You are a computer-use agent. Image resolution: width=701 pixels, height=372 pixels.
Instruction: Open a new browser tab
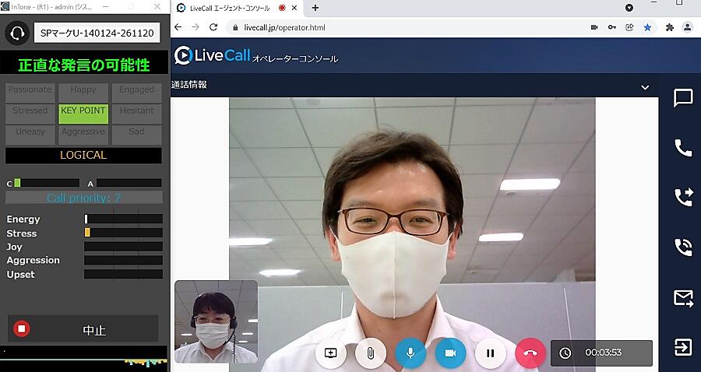pos(315,8)
